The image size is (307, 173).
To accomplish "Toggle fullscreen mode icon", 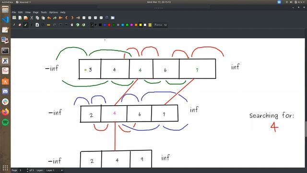I will point(113,18).
